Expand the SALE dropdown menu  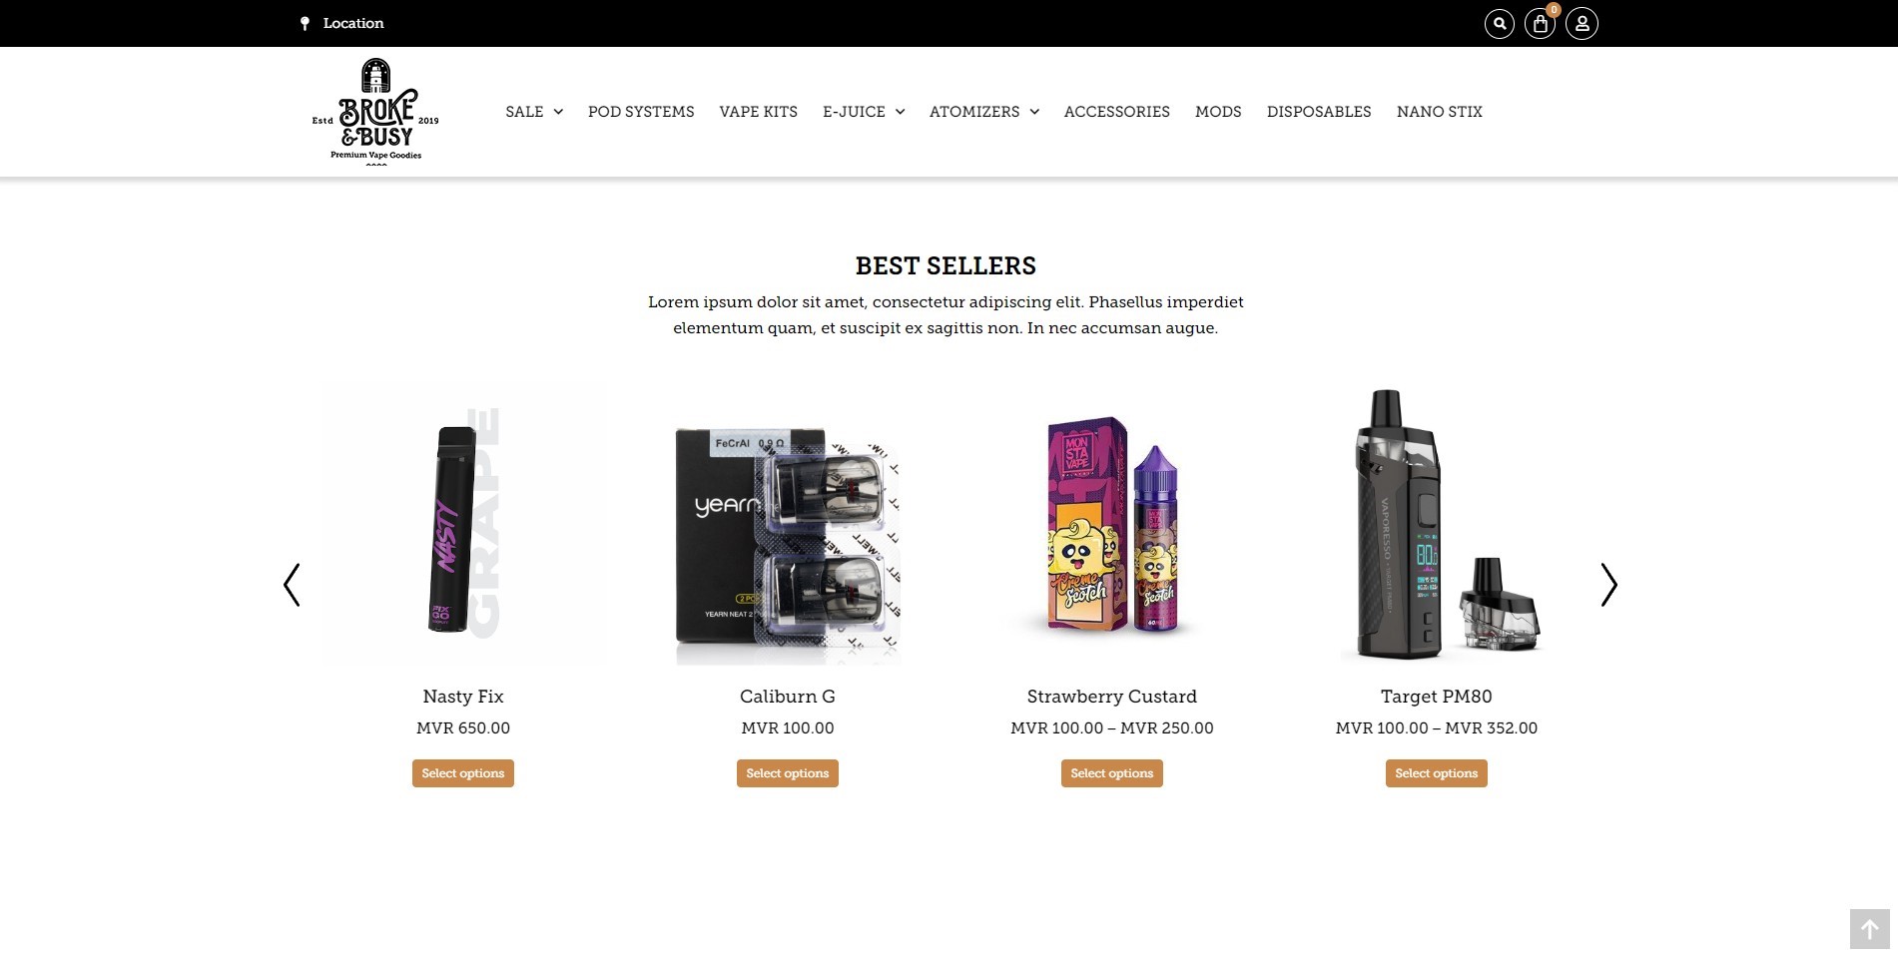[x=534, y=112]
